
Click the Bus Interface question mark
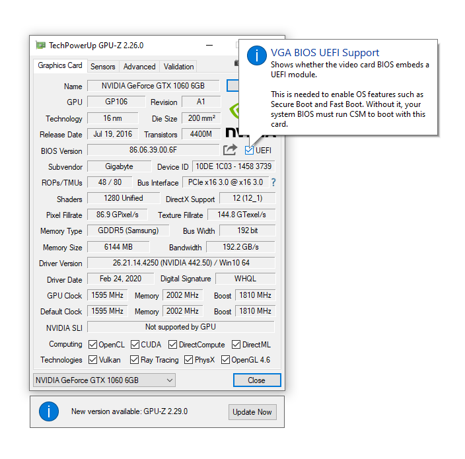[x=273, y=182]
